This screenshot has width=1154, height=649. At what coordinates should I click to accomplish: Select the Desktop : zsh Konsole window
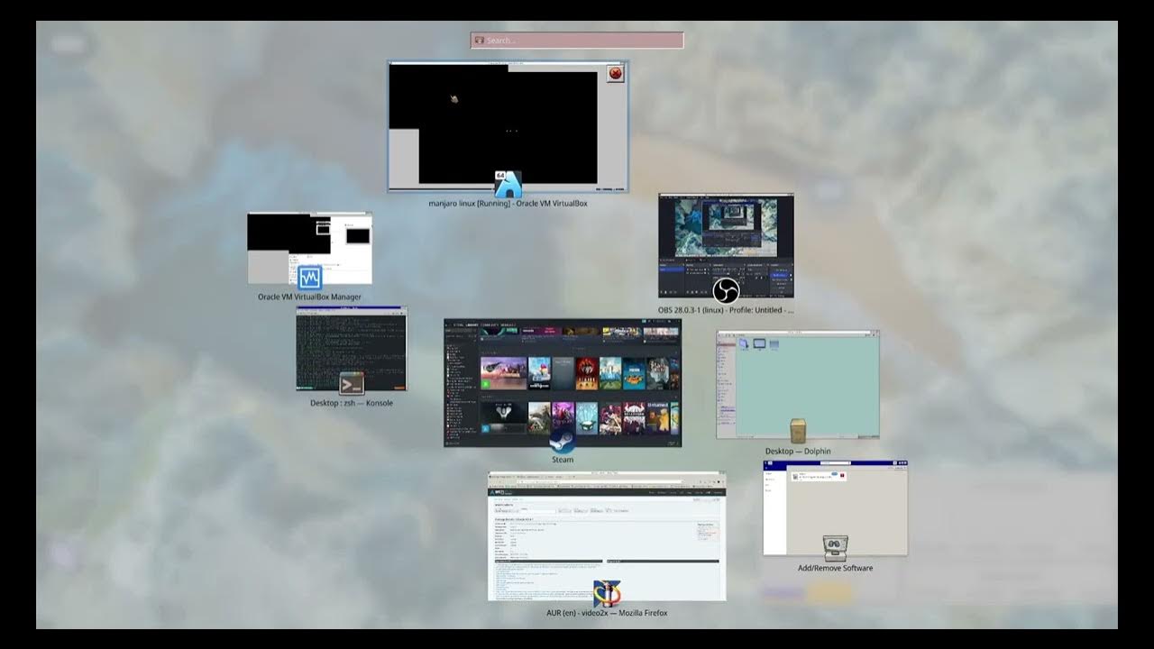pyautogui.click(x=352, y=349)
